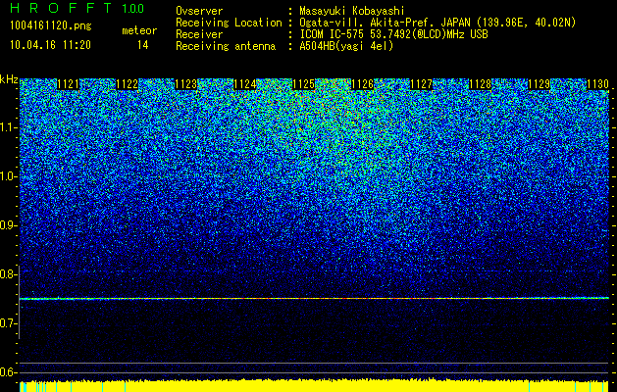Click the 1126 time marker
617x392 pixels.
tap(362, 84)
